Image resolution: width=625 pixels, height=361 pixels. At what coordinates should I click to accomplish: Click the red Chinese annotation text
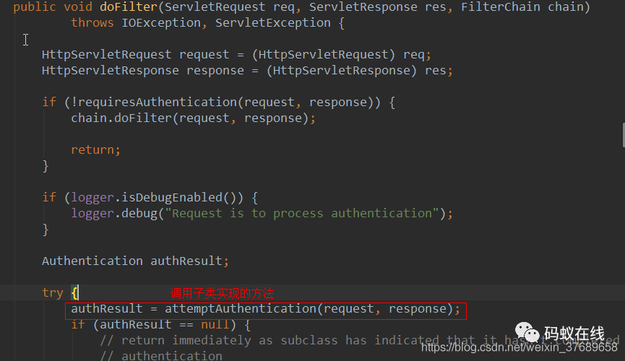pyautogui.click(x=222, y=293)
